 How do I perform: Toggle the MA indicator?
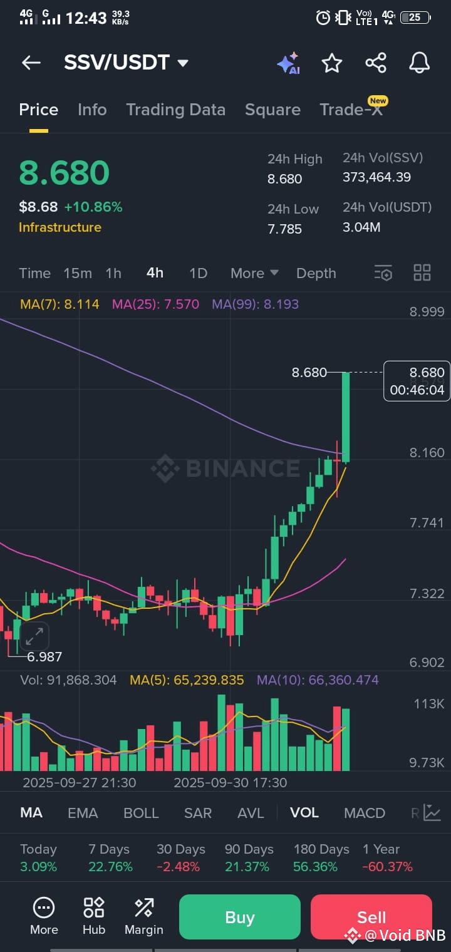tap(31, 813)
